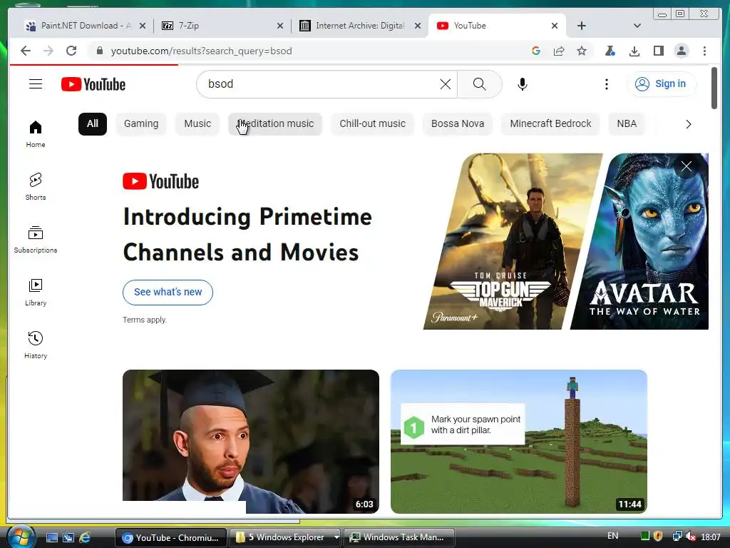
Task: Dismiss the Primetime promo banner
Action: (x=687, y=166)
